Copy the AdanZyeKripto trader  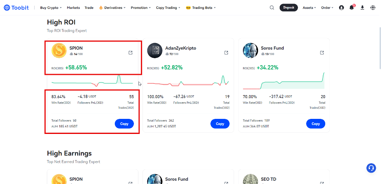tap(220, 124)
